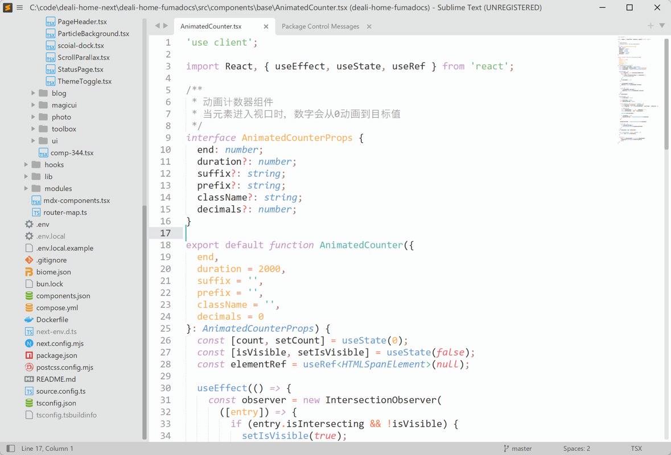The width and height of the screenshot is (671, 455).
Task: Click the TSX syntax selector in status bar
Action: (x=636, y=448)
